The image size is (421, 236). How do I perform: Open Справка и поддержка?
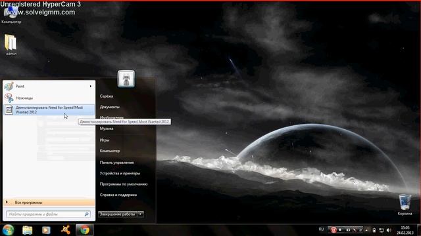118,195
